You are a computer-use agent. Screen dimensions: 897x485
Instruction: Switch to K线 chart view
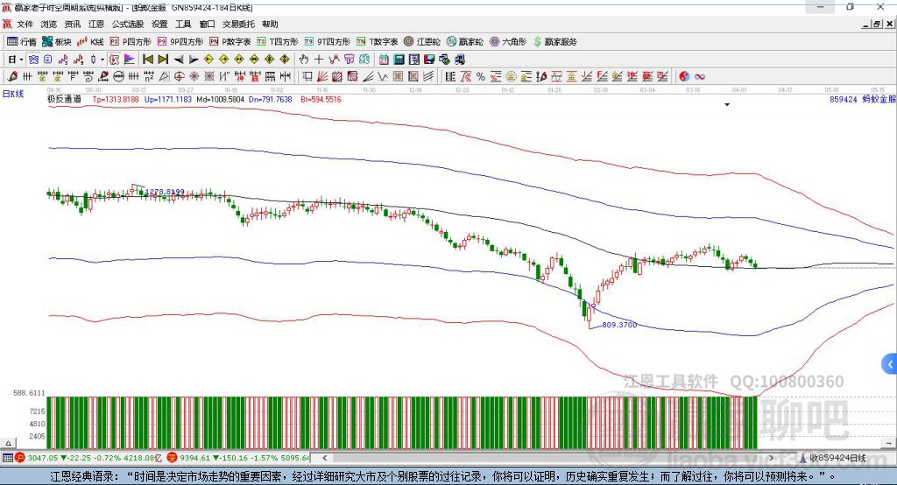[90, 42]
